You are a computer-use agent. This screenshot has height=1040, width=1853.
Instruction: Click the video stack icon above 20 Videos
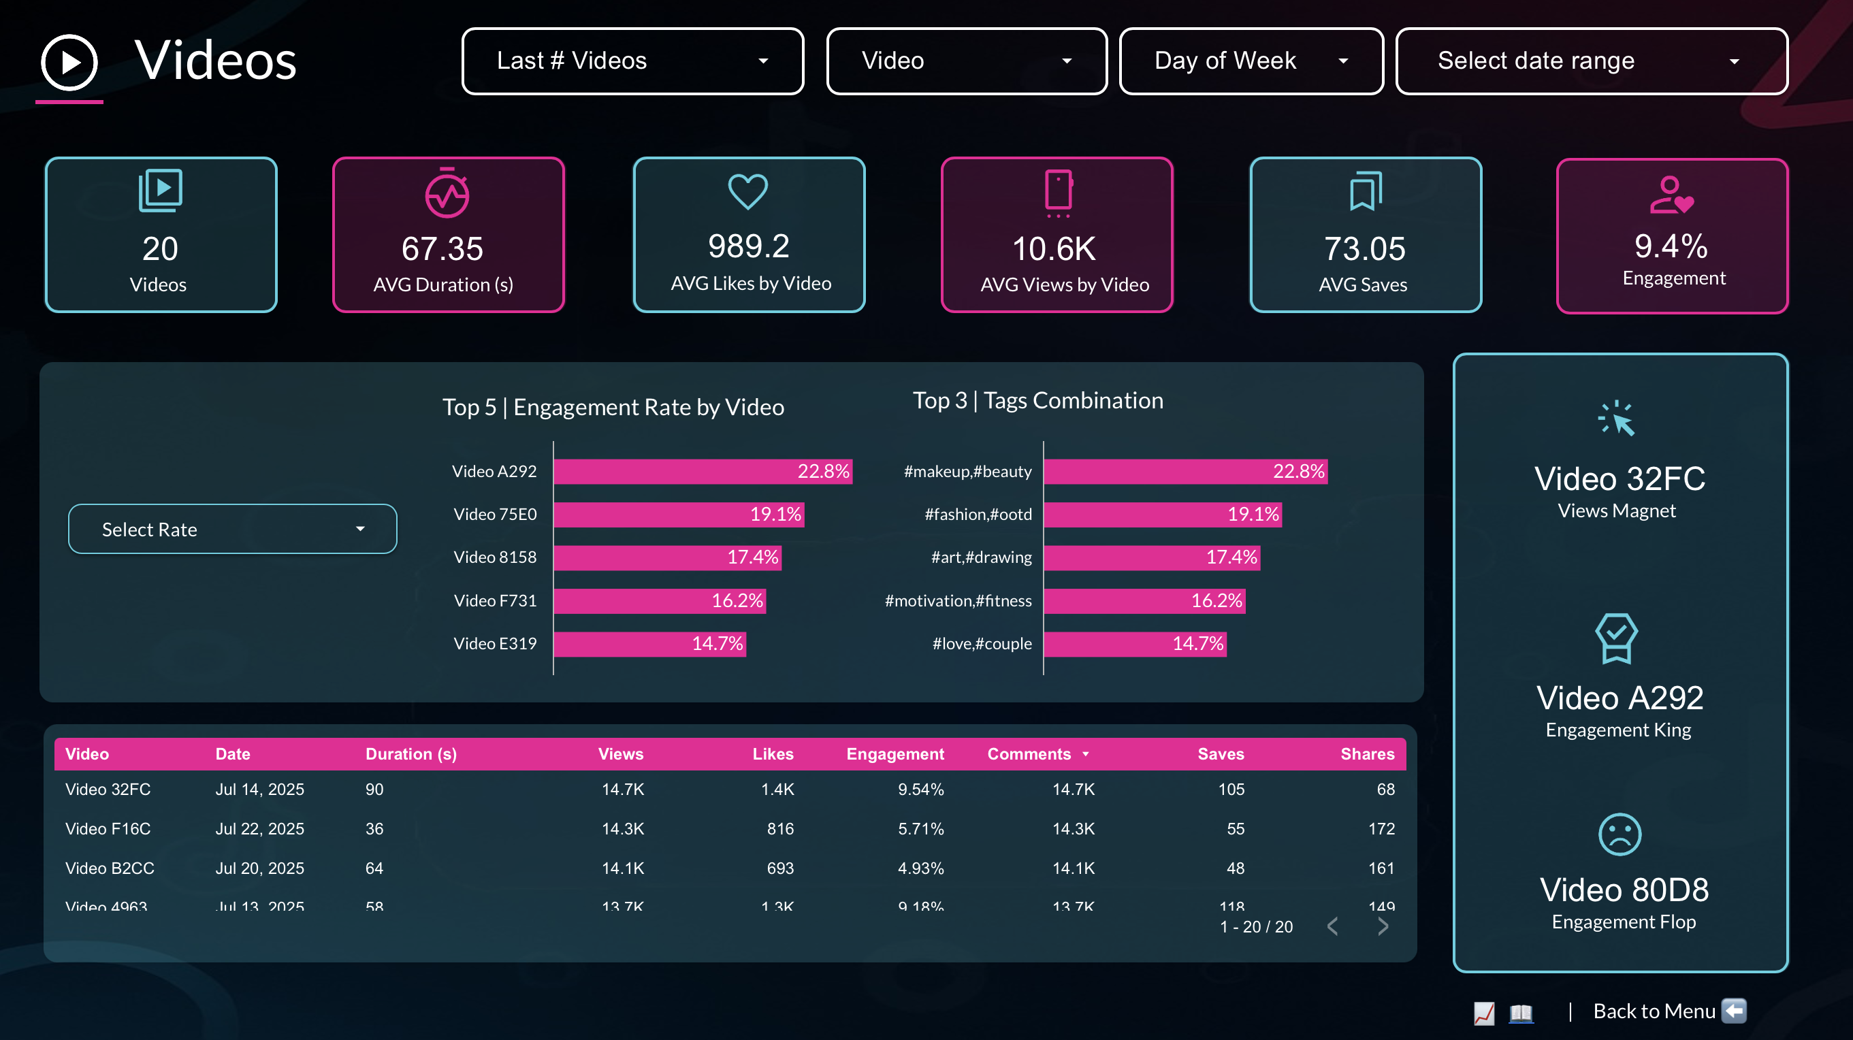click(161, 191)
